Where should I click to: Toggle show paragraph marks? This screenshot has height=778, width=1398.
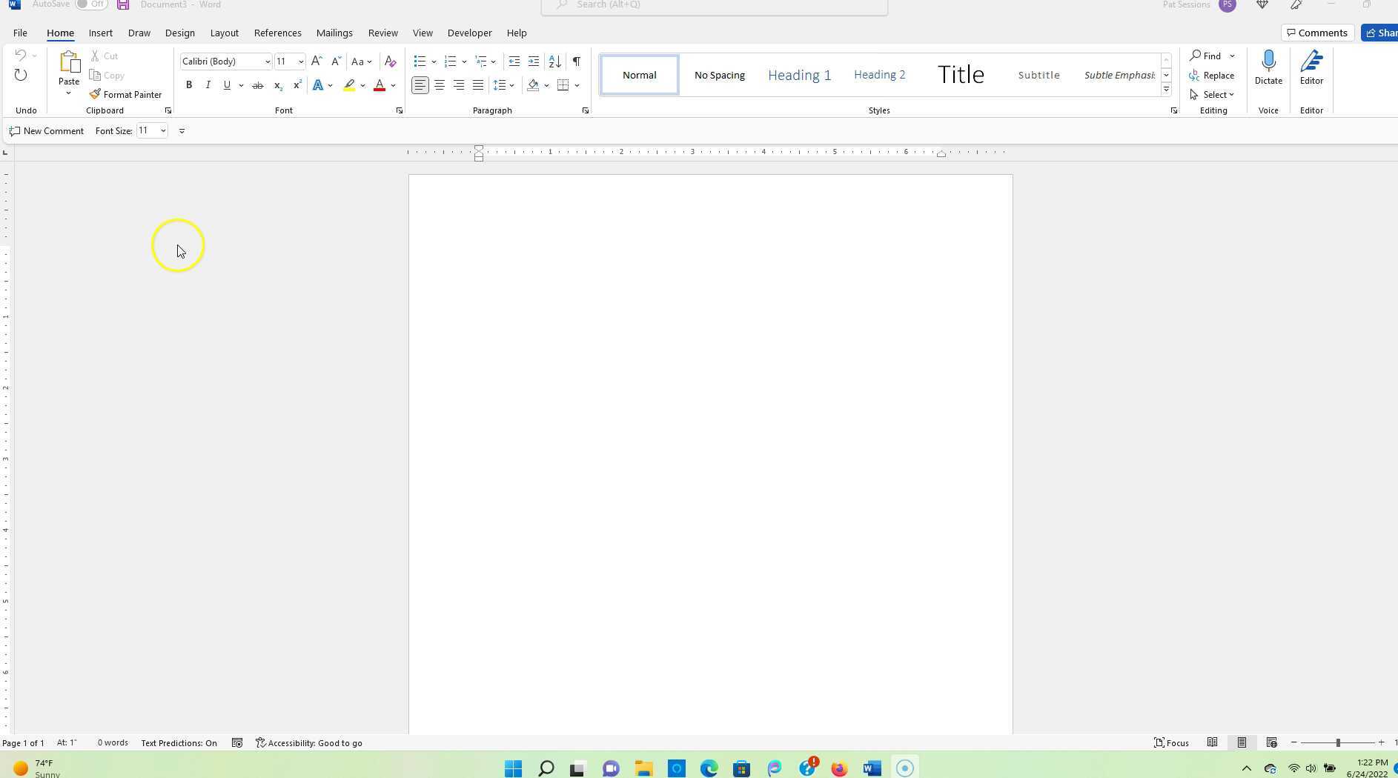pos(576,61)
